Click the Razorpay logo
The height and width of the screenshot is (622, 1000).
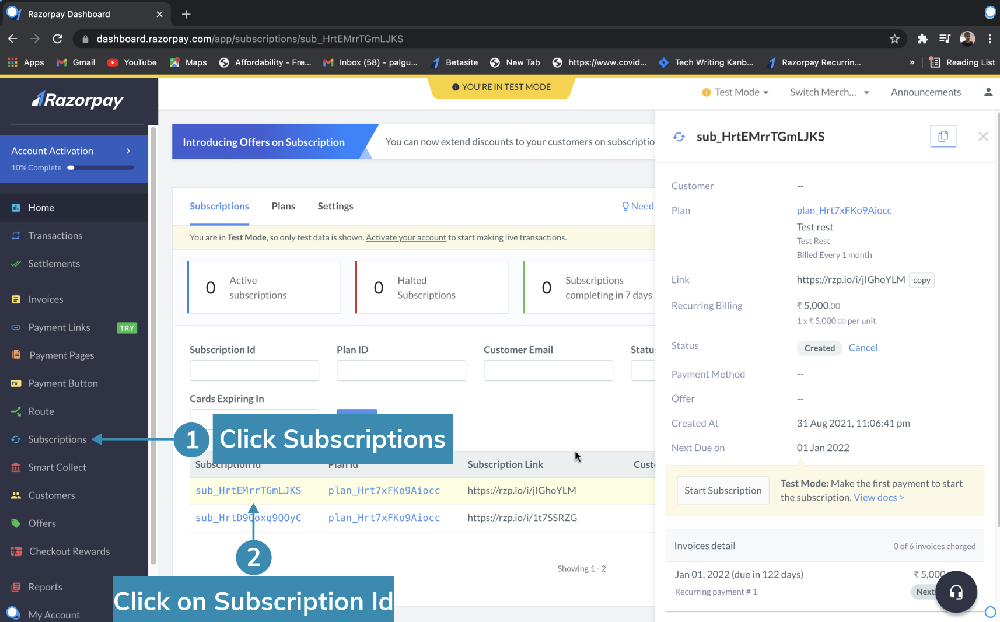(x=78, y=100)
